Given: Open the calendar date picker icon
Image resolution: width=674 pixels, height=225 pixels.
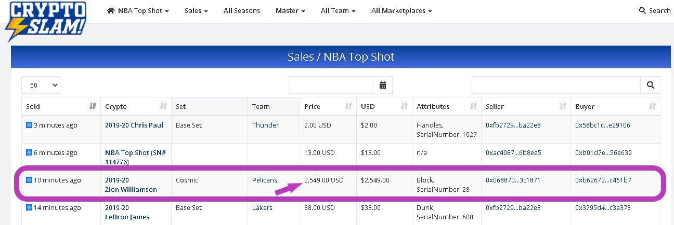Looking at the screenshot, I should pos(383,85).
